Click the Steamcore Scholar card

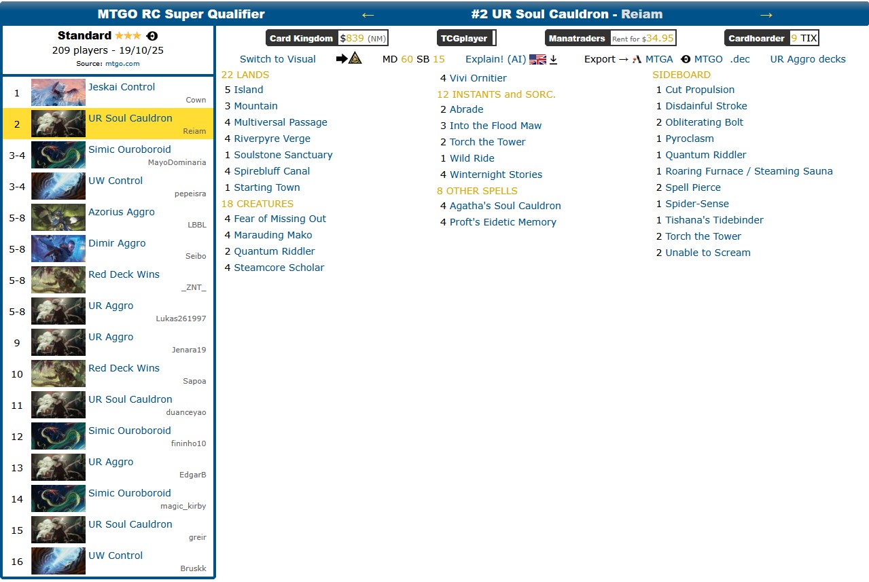[279, 268]
